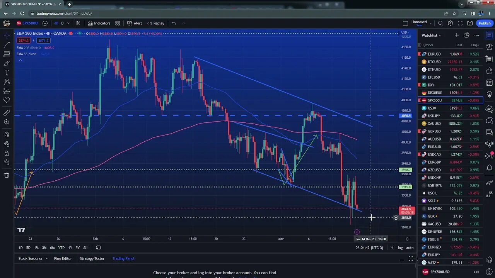The image size is (495, 278).
Task: Maximize the bottom panel
Action: [411, 259]
